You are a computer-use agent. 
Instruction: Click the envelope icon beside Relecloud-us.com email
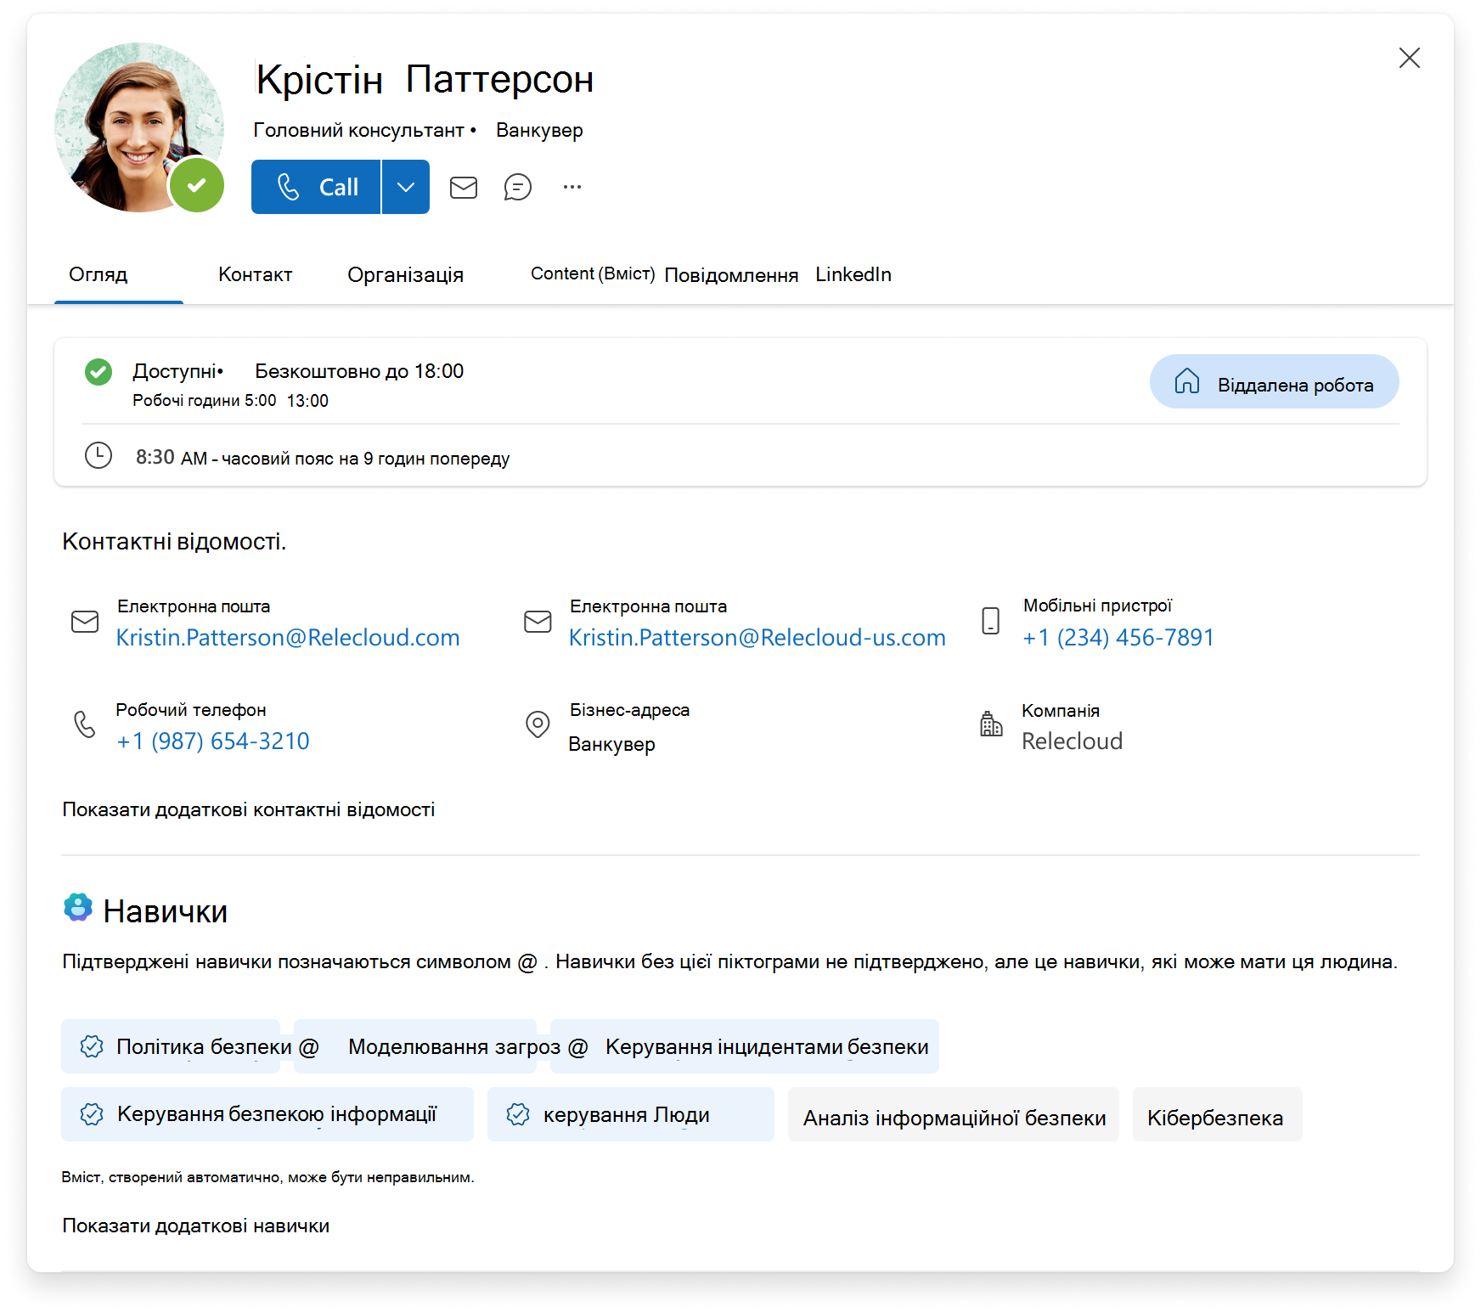tap(538, 622)
